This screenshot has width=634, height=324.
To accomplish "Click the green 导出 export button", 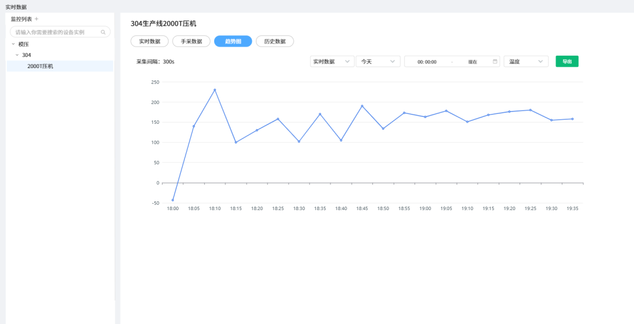I will 566,61.
